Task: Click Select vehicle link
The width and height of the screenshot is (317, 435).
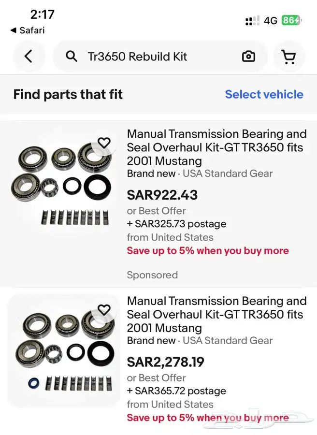Action: (264, 94)
